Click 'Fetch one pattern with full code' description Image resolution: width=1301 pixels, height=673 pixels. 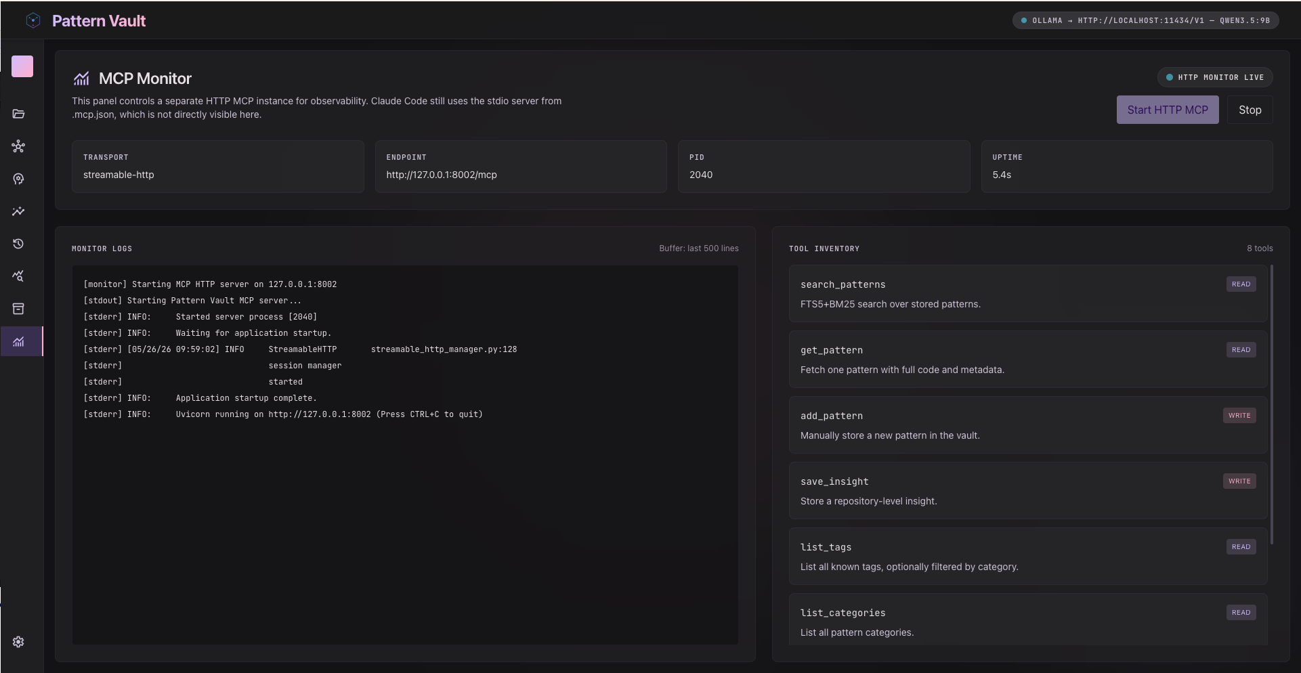[x=902, y=370]
